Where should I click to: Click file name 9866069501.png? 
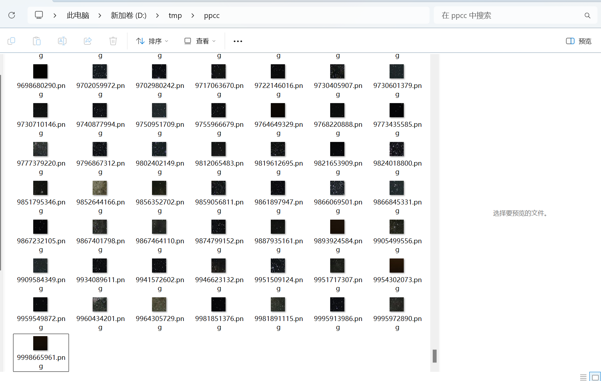[x=338, y=207]
